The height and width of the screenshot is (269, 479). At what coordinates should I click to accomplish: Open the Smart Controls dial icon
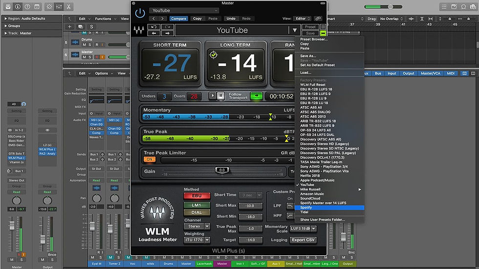pos(49,6)
